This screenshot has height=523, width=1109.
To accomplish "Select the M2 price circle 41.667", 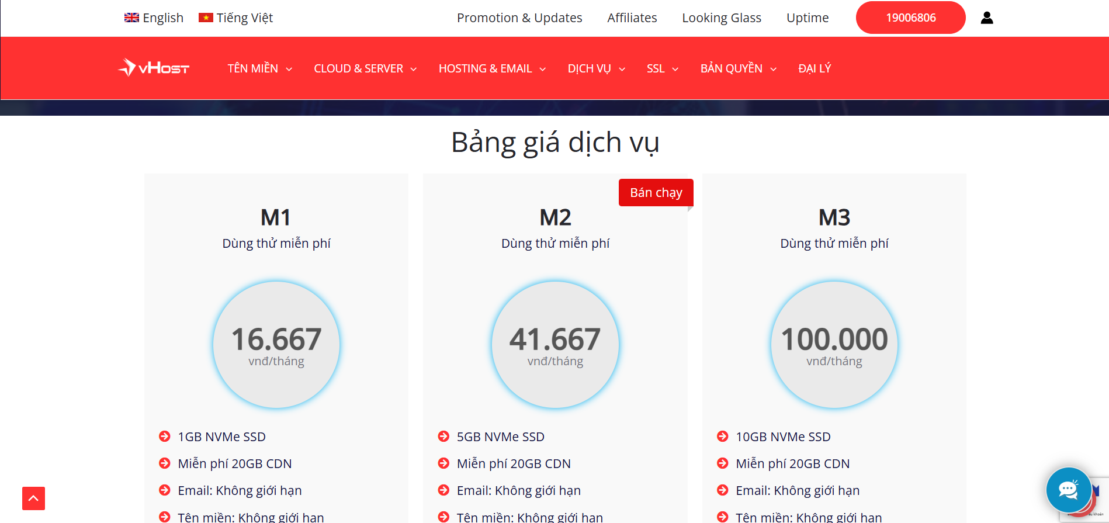I will 555,345.
